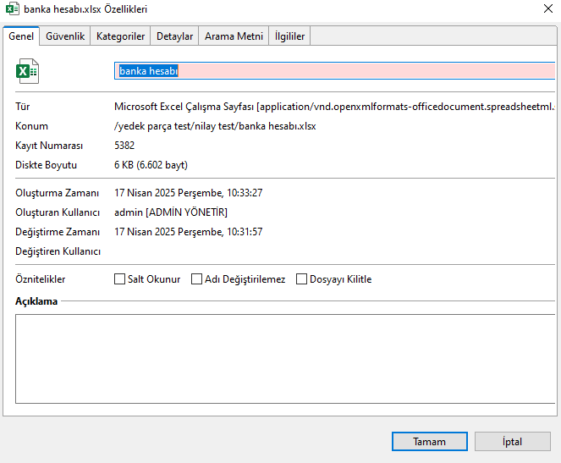The image size is (561, 463).
Task: Click inside the Açıklama text area
Action: 279,356
